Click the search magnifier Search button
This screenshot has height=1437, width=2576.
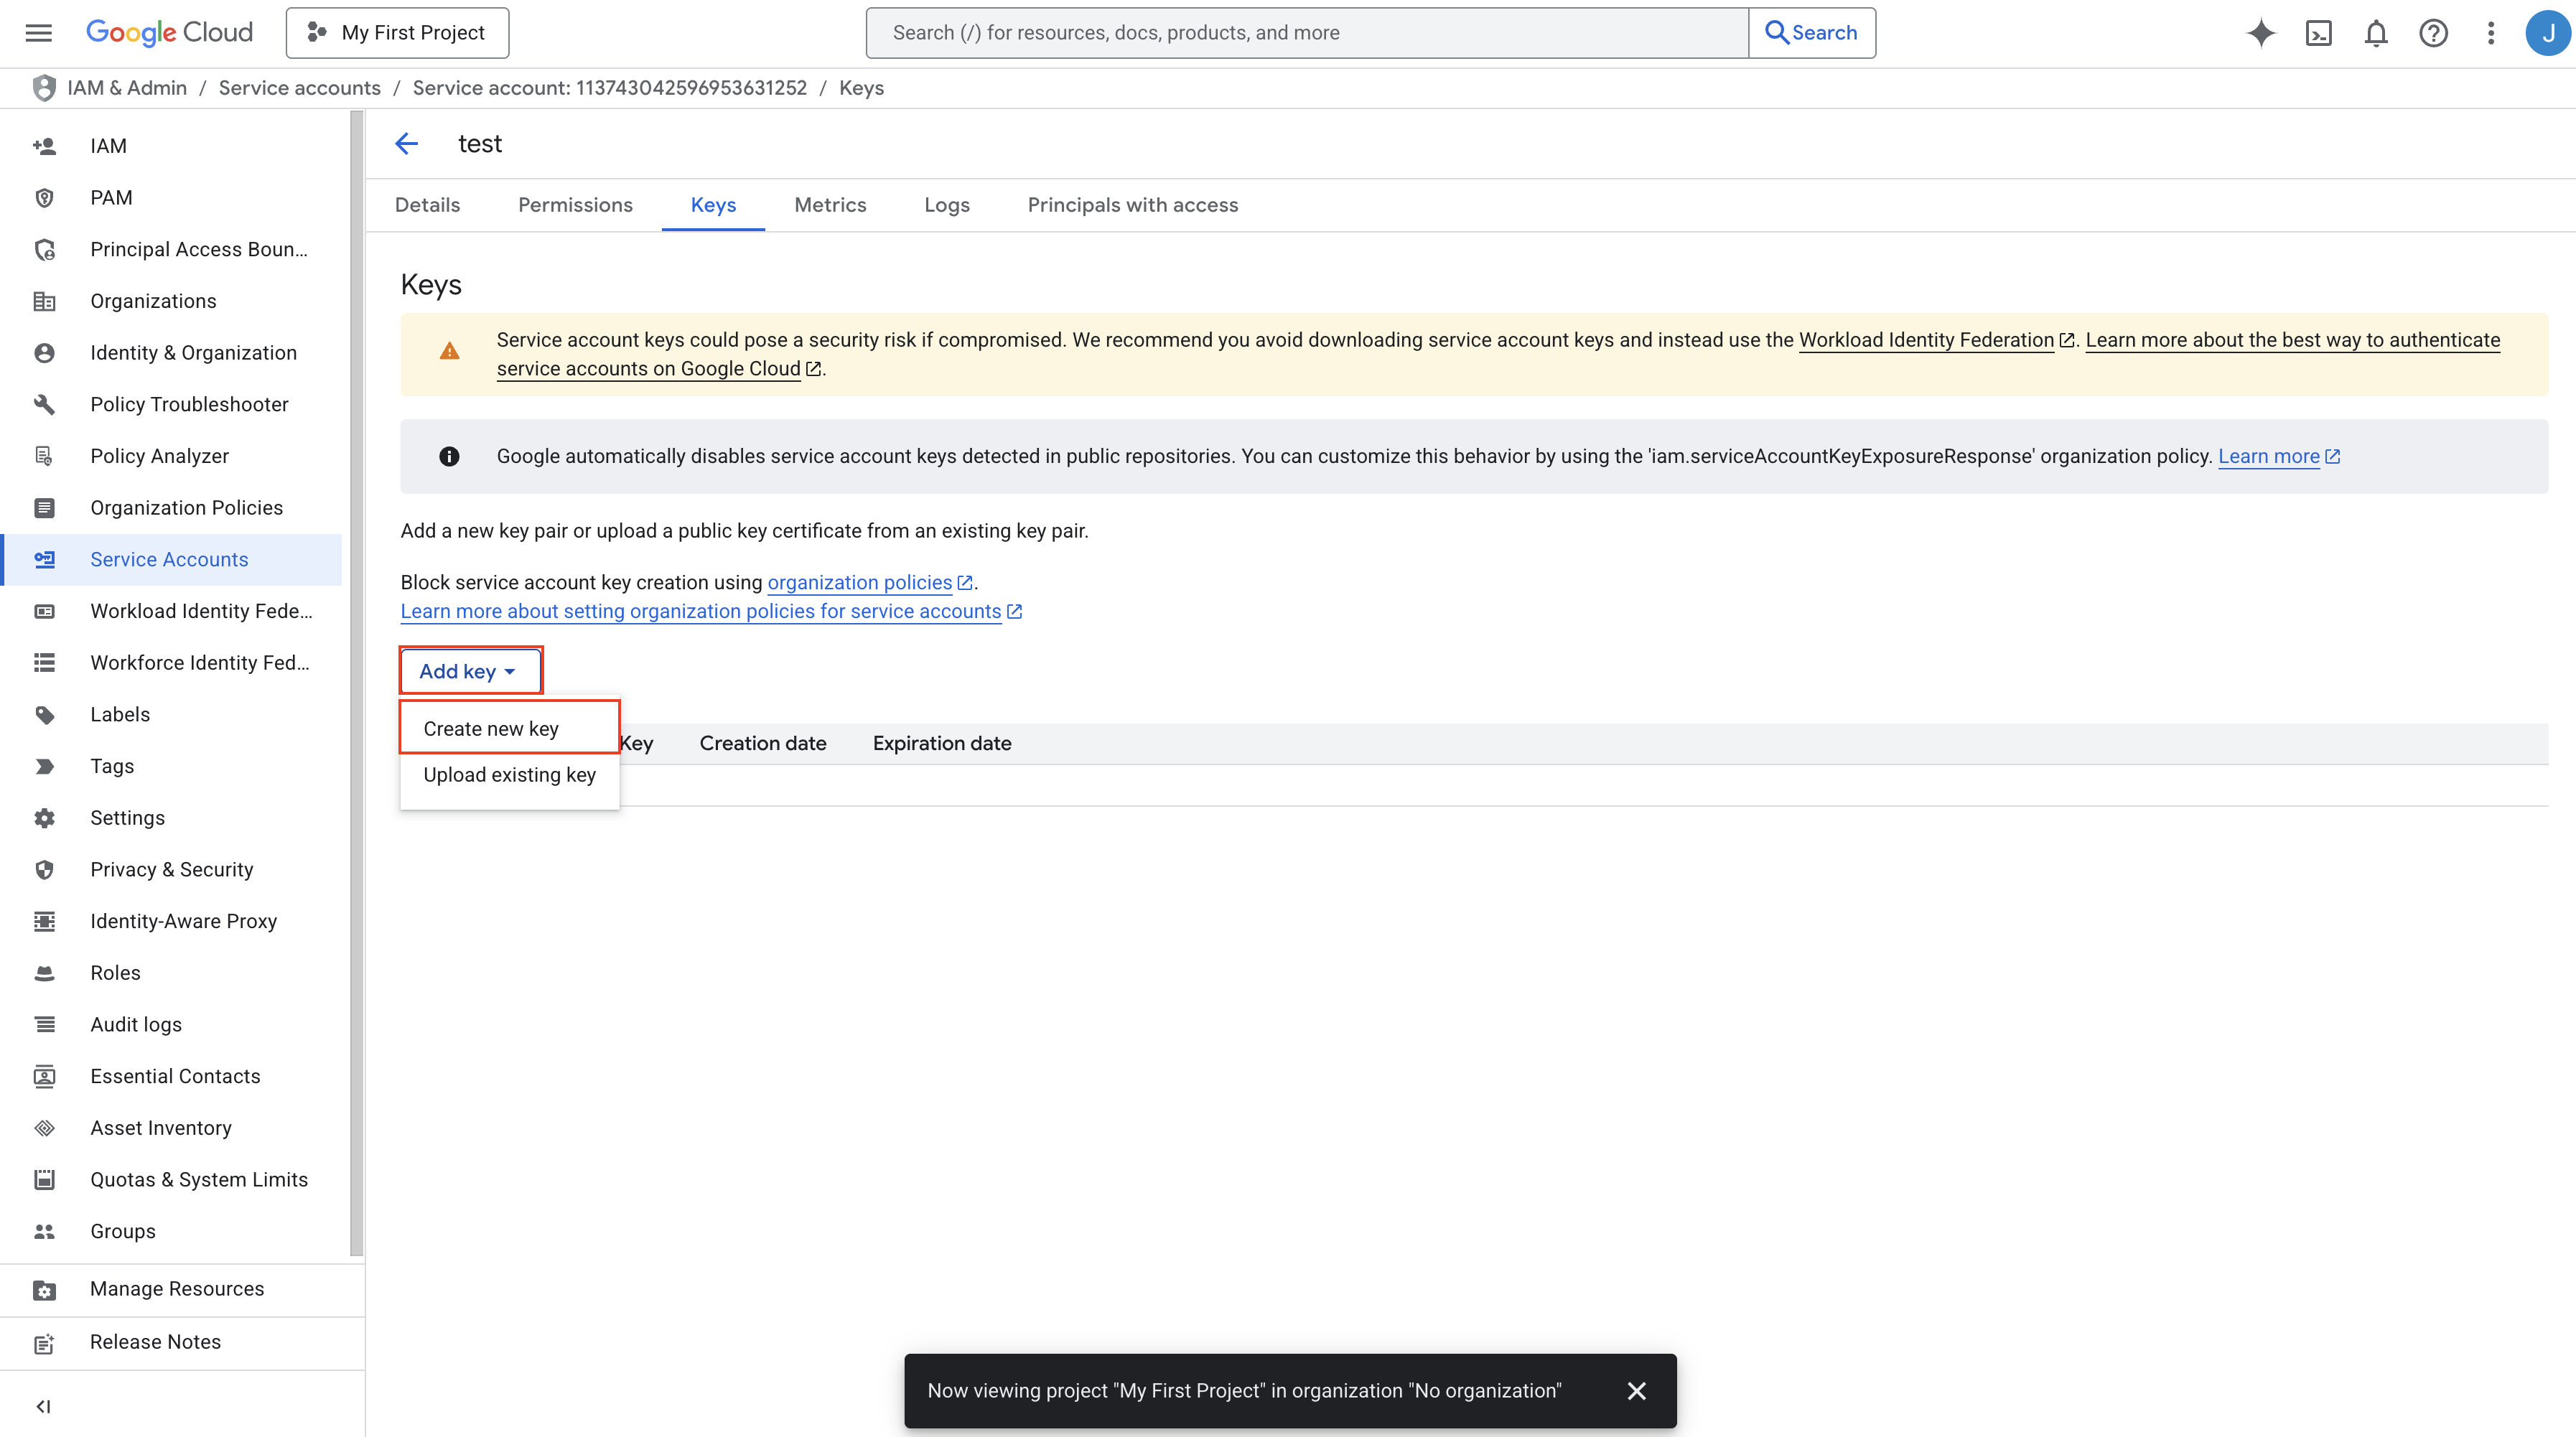(x=1811, y=33)
